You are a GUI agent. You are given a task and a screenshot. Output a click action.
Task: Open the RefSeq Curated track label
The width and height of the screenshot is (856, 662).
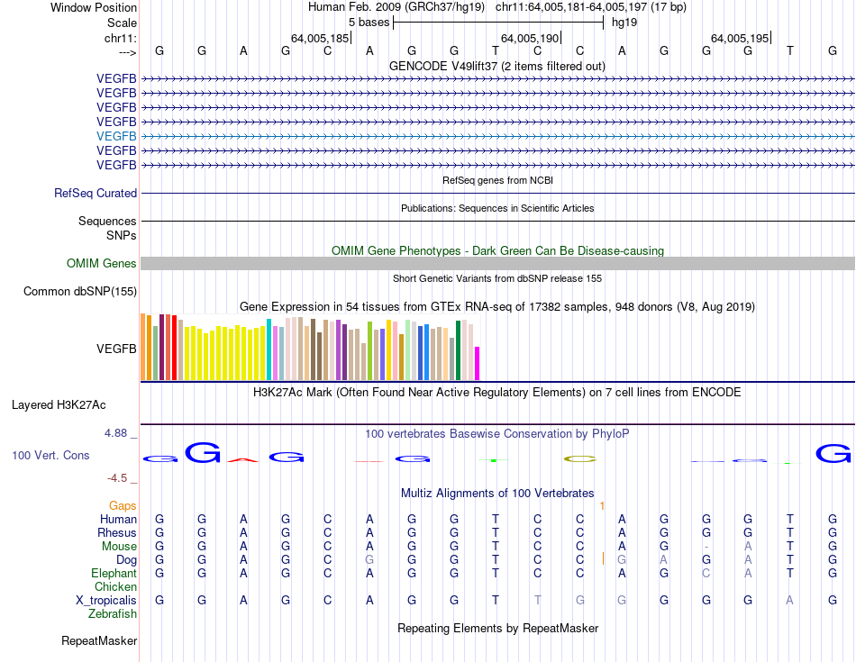coord(96,194)
